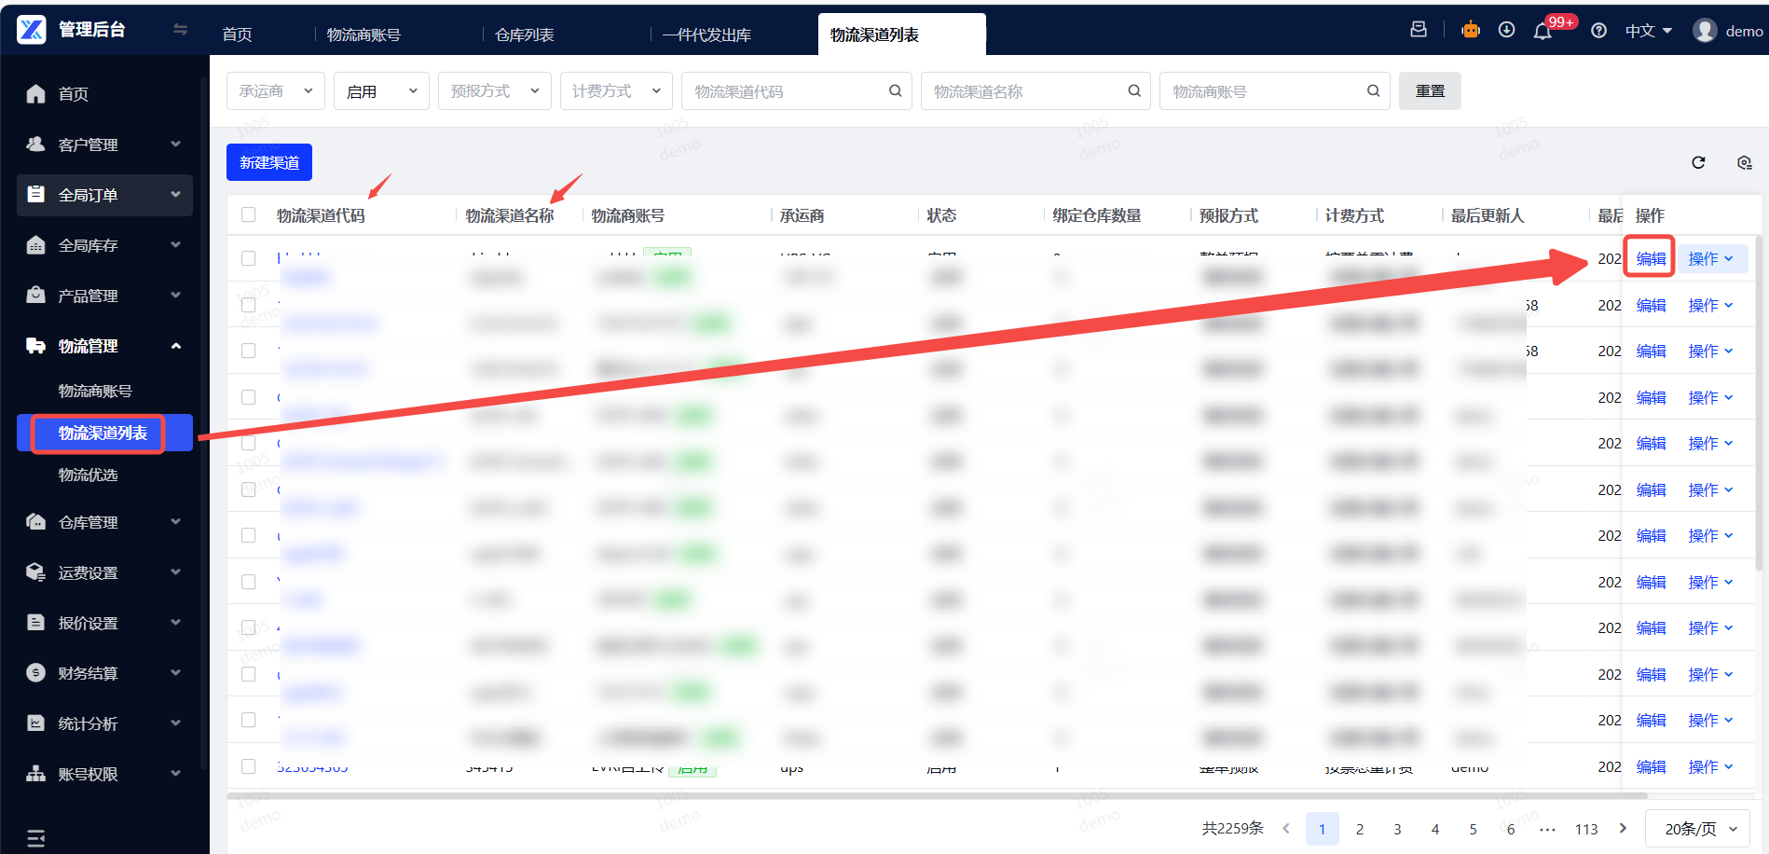Click the search icon in 物流渠道代码 field
1769x854 pixels.
pos(895,90)
